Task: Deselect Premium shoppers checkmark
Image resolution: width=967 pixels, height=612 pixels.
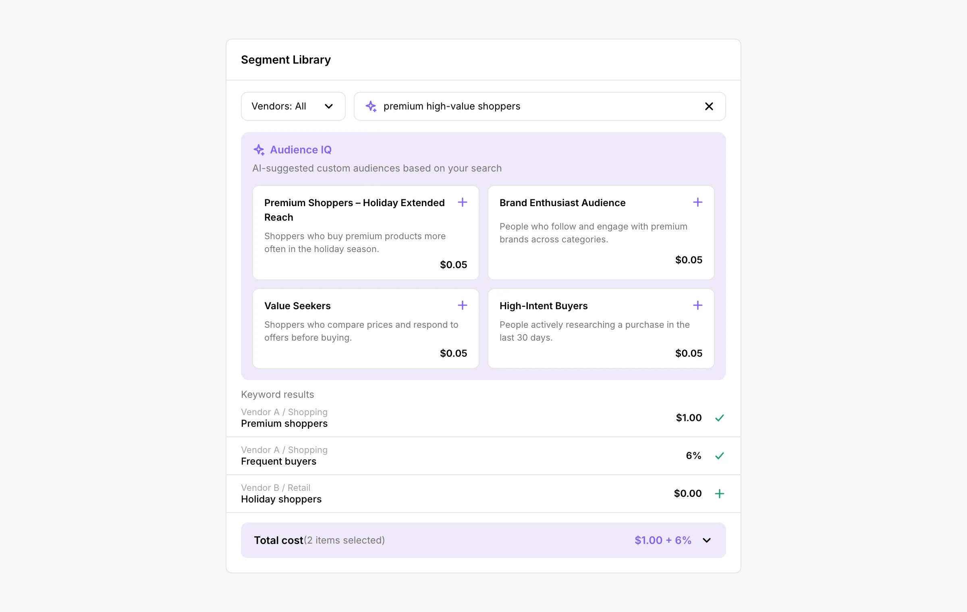Action: point(720,418)
